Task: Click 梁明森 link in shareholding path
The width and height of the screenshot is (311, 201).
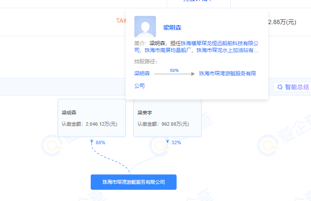Action: 142,74
